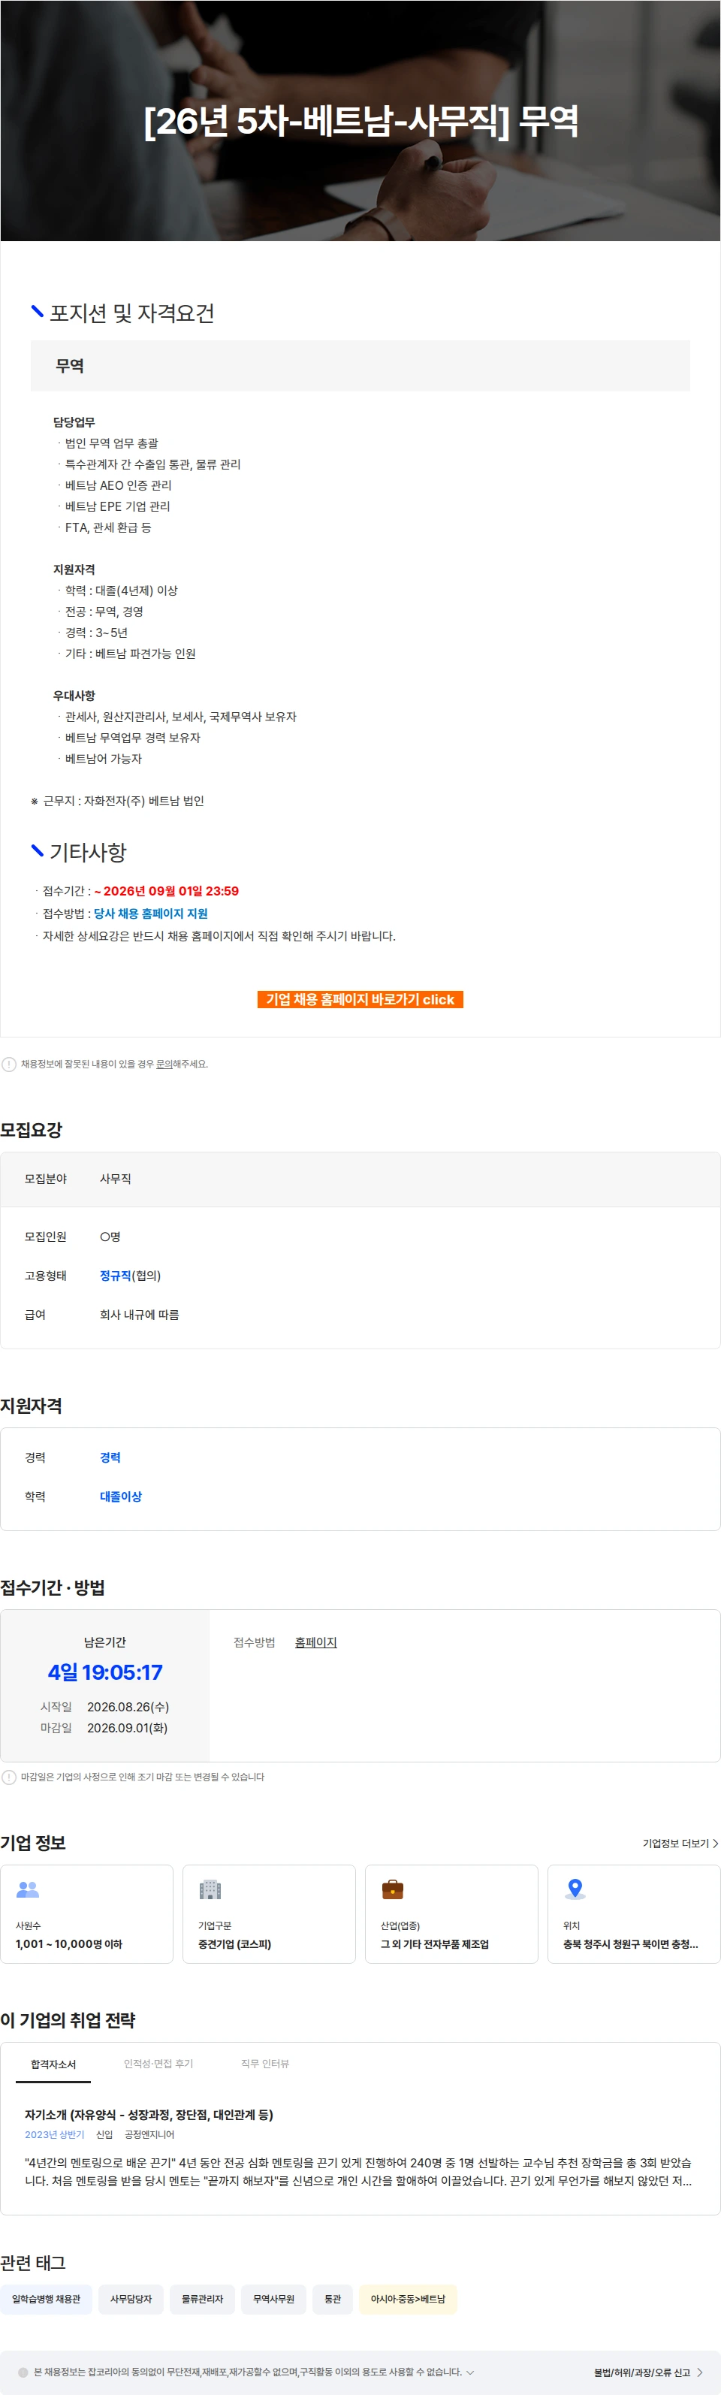This screenshot has width=721, height=2395.
Task: Click the 2026.09.01(화) deadline date
Action: coord(127,1727)
